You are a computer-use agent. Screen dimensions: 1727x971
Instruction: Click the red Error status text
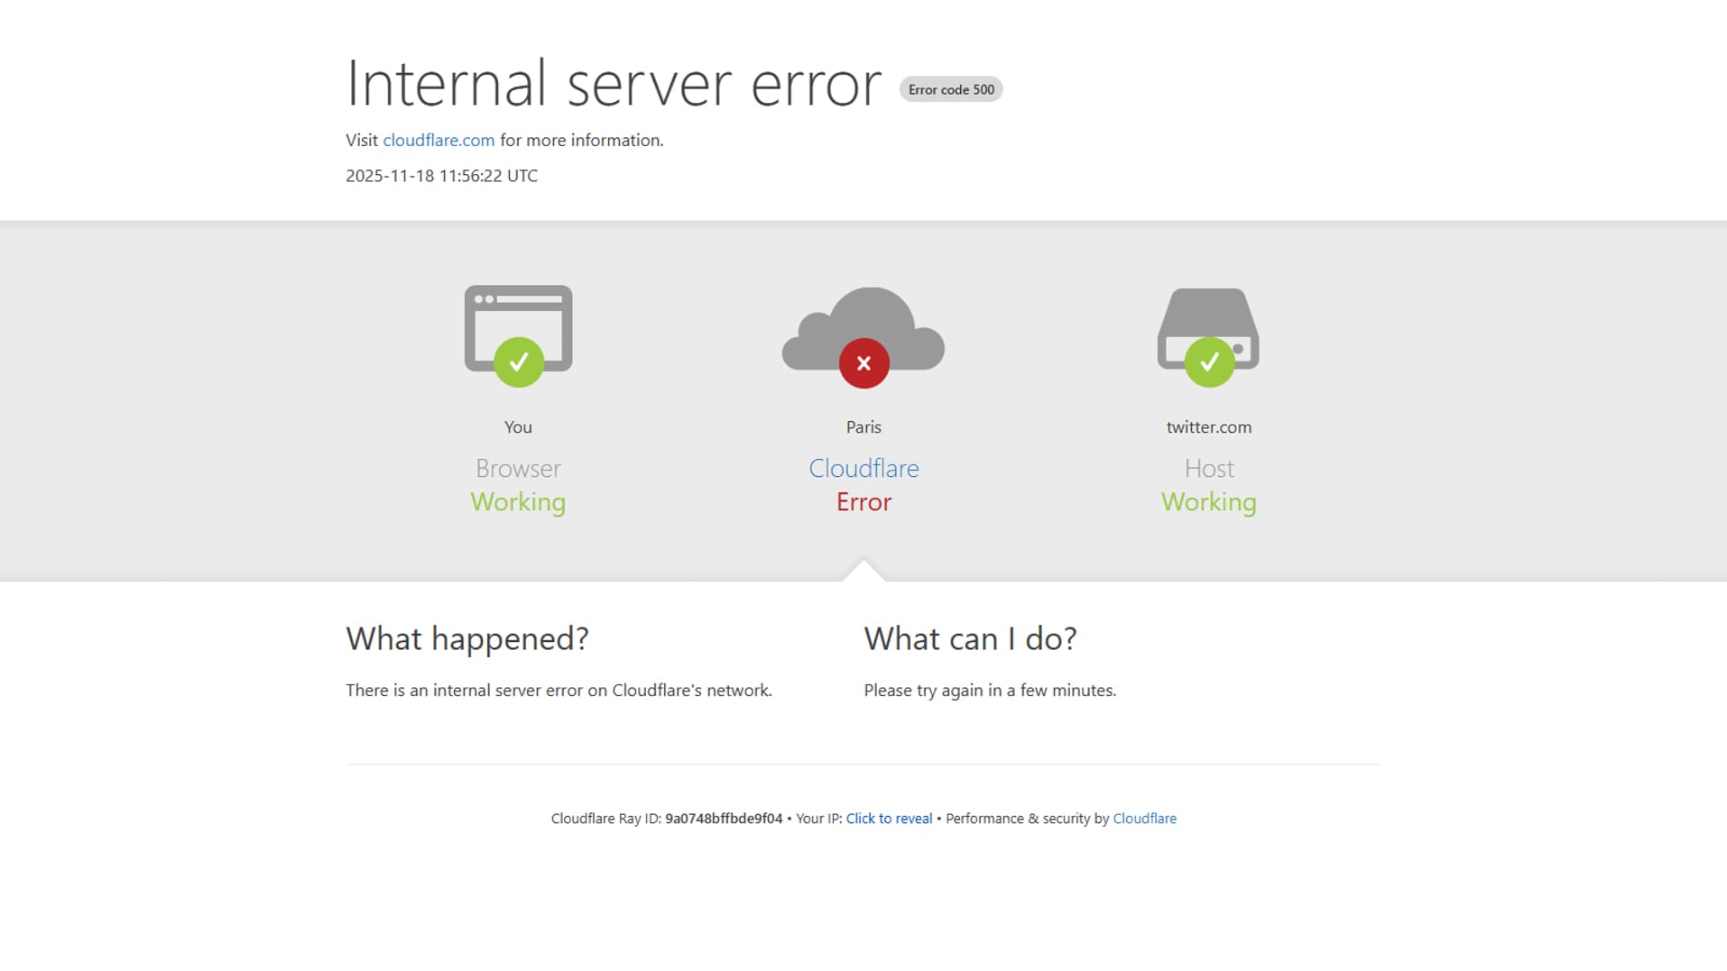click(863, 502)
